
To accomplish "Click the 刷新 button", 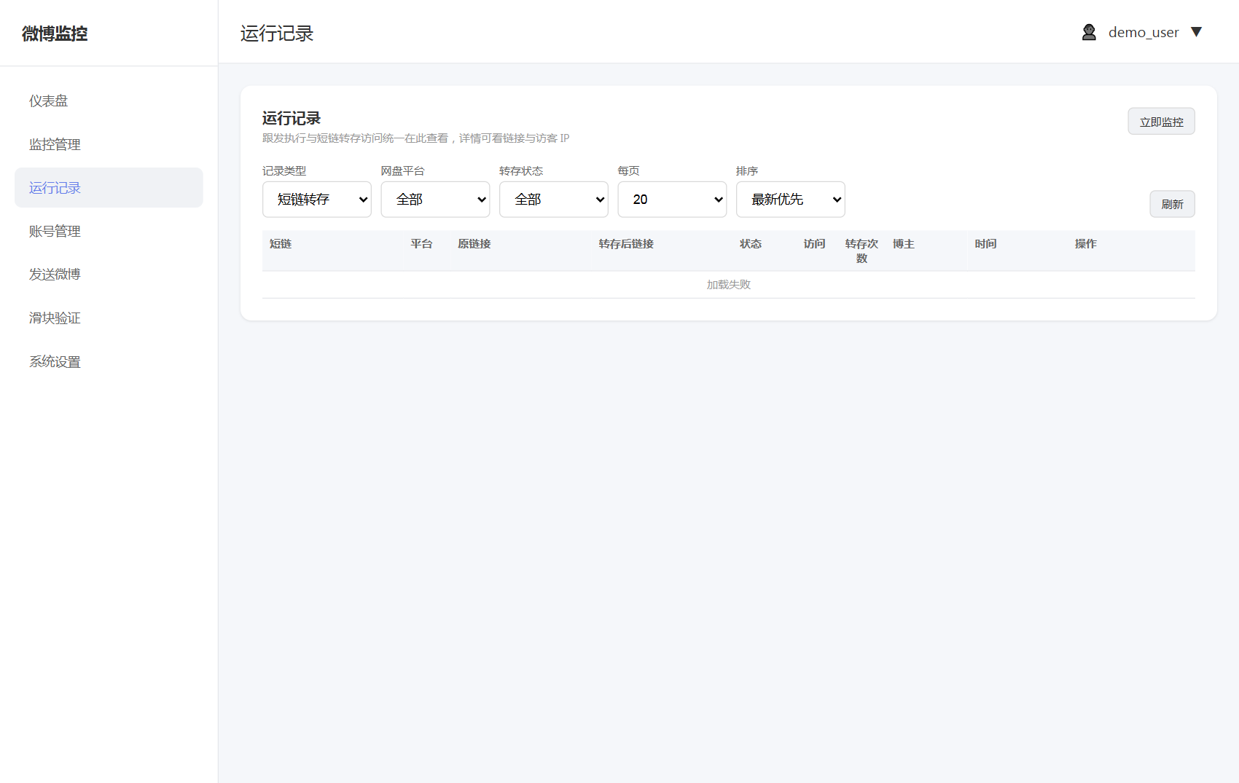I will tap(1172, 204).
